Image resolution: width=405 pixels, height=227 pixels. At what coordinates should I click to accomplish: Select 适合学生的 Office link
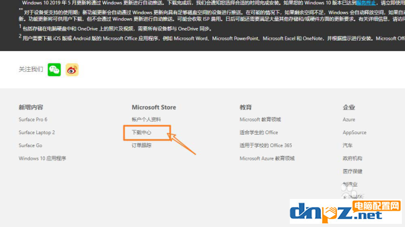click(259, 132)
